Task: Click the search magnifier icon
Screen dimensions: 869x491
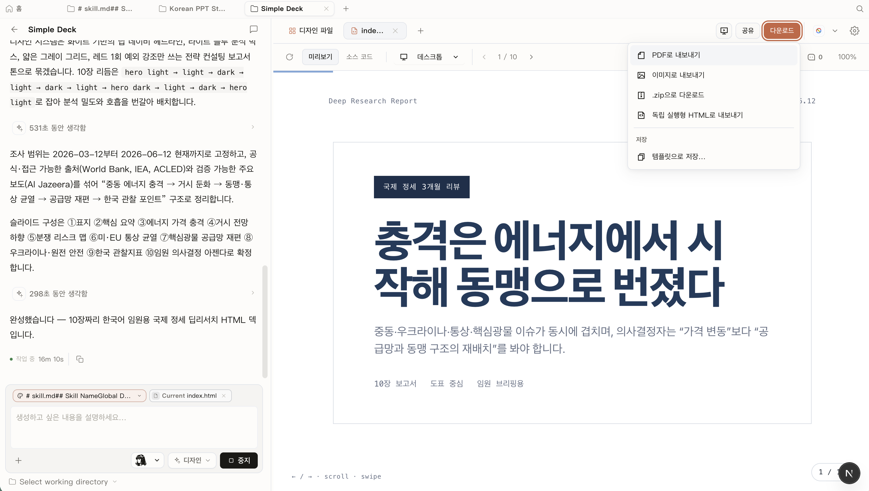Action: click(859, 8)
